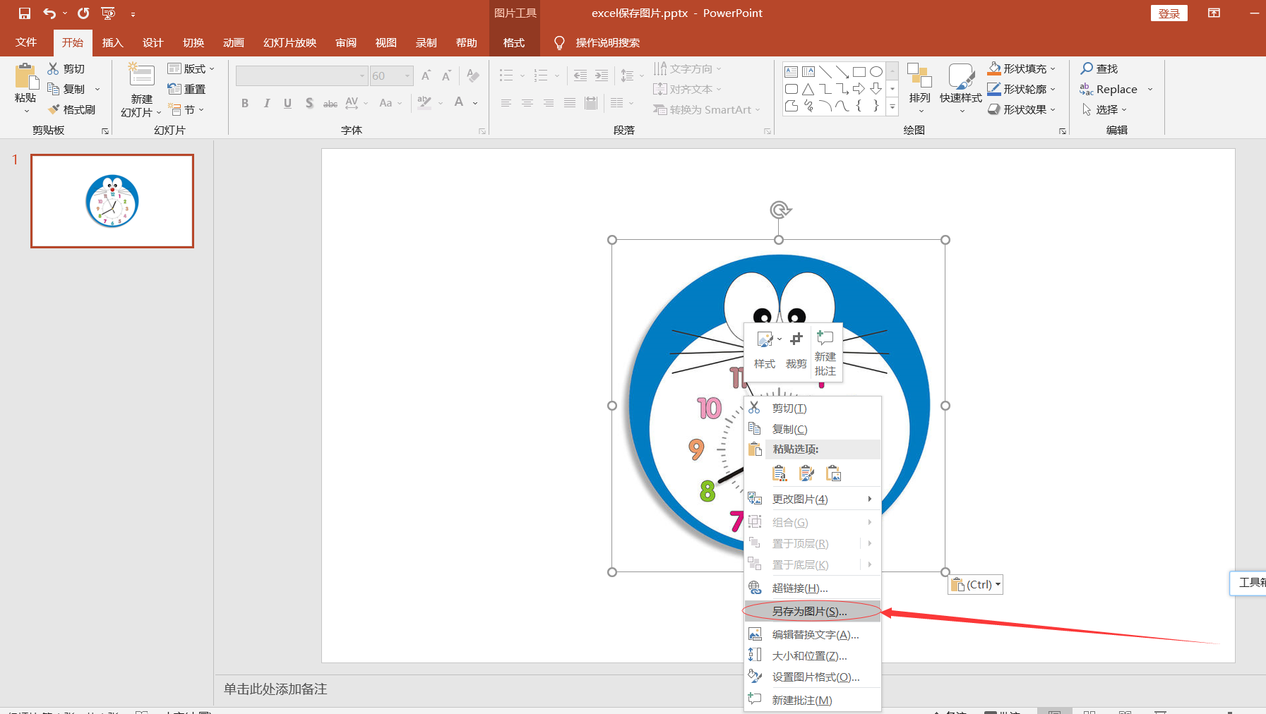The width and height of the screenshot is (1266, 714).
Task: Click the Crop (裁剪) icon in mini toolbar
Action: 796,339
